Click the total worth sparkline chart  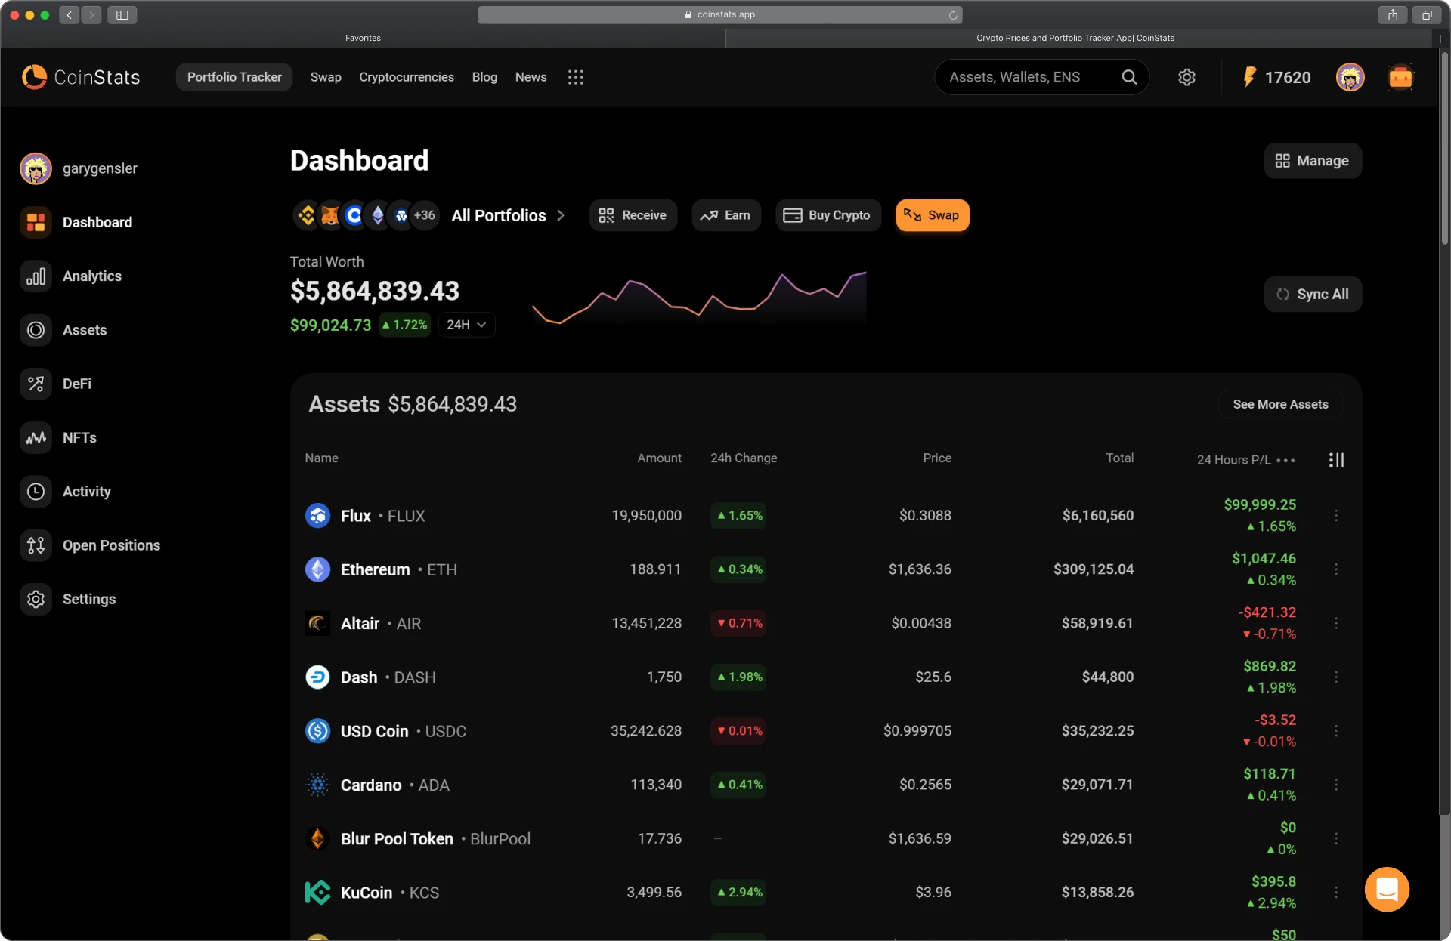699,298
